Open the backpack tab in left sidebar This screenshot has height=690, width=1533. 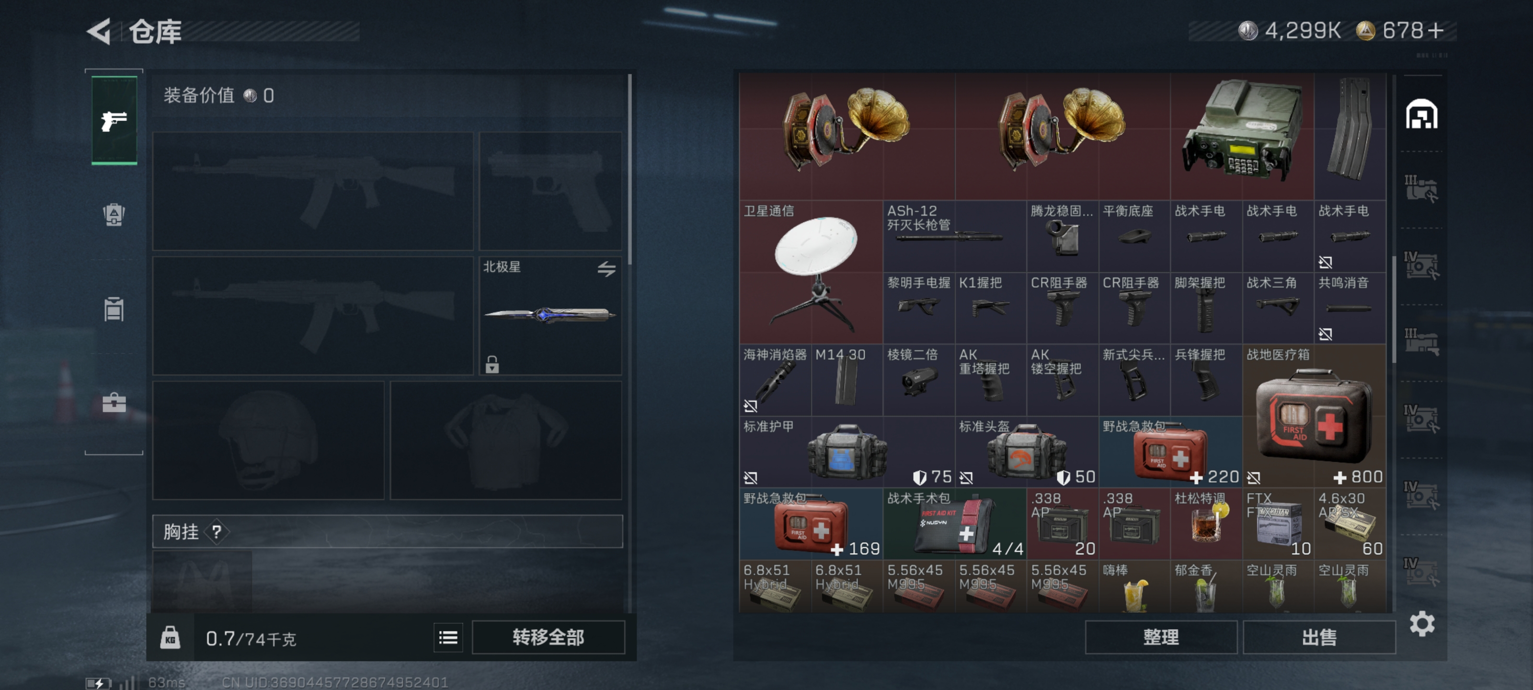pos(114,214)
